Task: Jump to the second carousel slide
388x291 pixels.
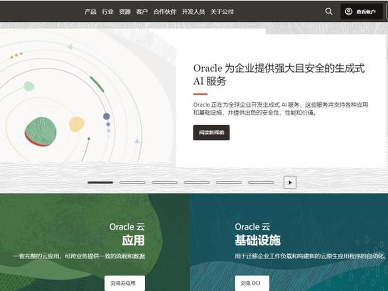Action: (132, 183)
